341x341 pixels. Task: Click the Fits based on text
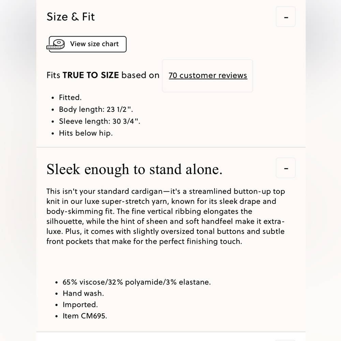coord(103,75)
